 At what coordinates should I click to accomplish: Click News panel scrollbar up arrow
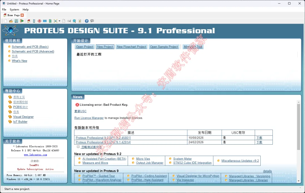(299, 102)
